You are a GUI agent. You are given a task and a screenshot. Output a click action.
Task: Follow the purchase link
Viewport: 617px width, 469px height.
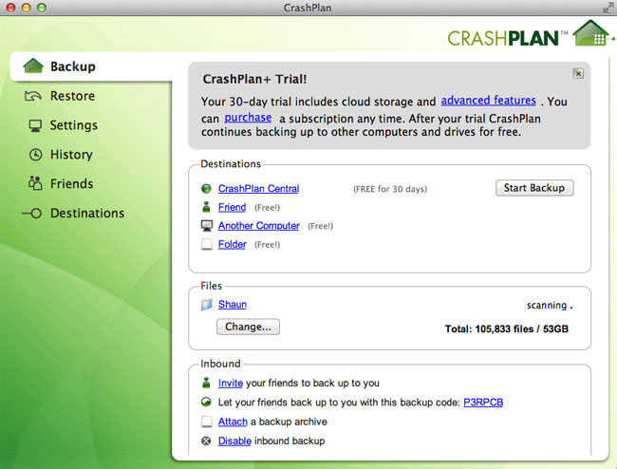point(248,118)
